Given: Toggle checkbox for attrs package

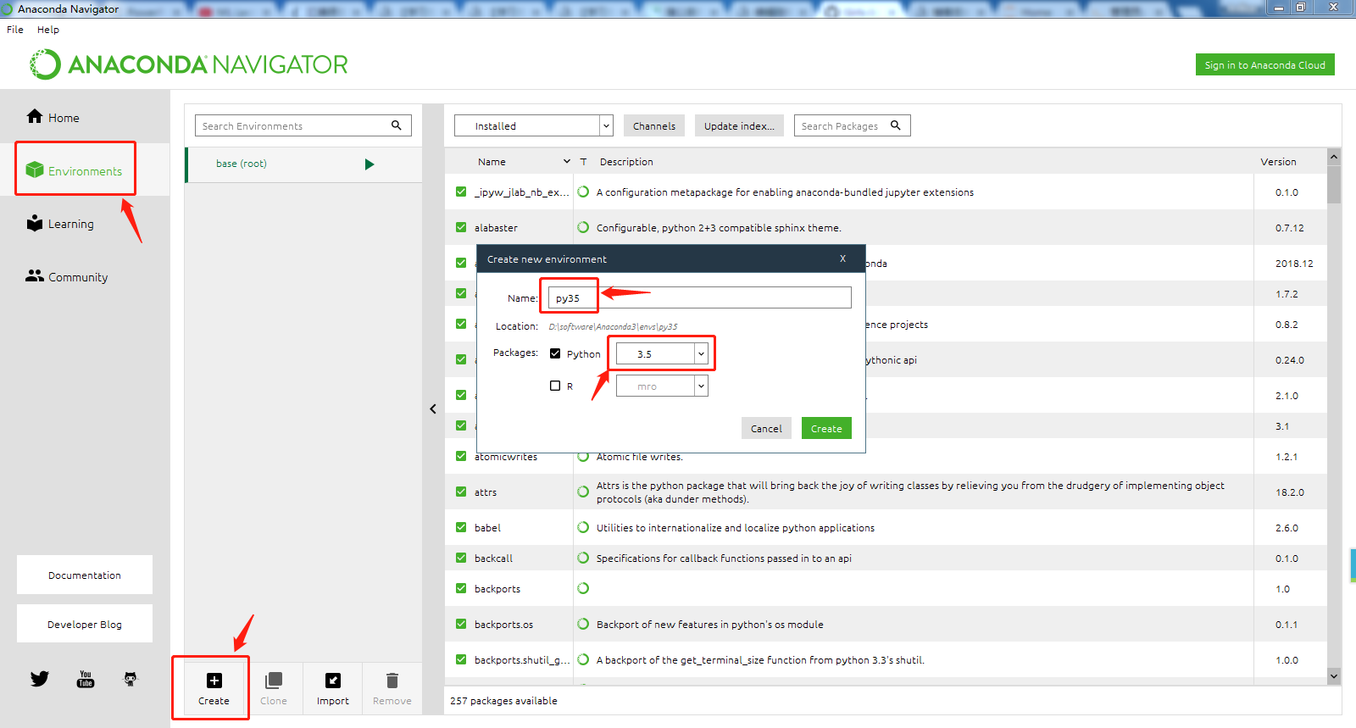Looking at the screenshot, I should pos(461,492).
